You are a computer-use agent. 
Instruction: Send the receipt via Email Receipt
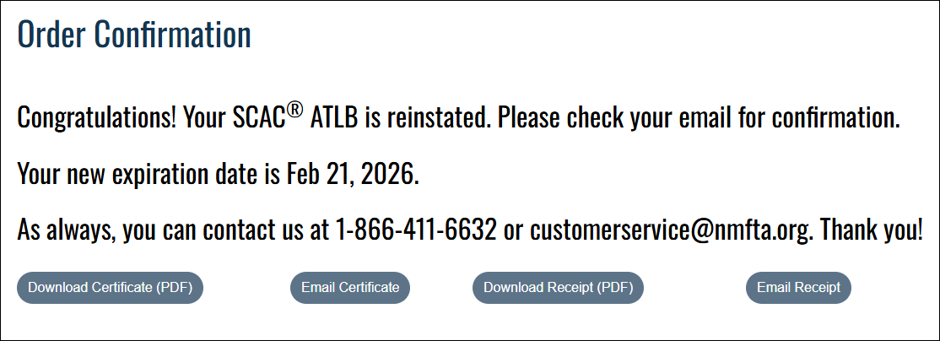(x=798, y=288)
